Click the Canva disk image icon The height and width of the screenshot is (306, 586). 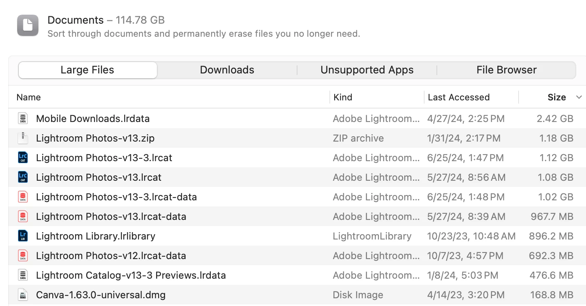click(x=23, y=295)
